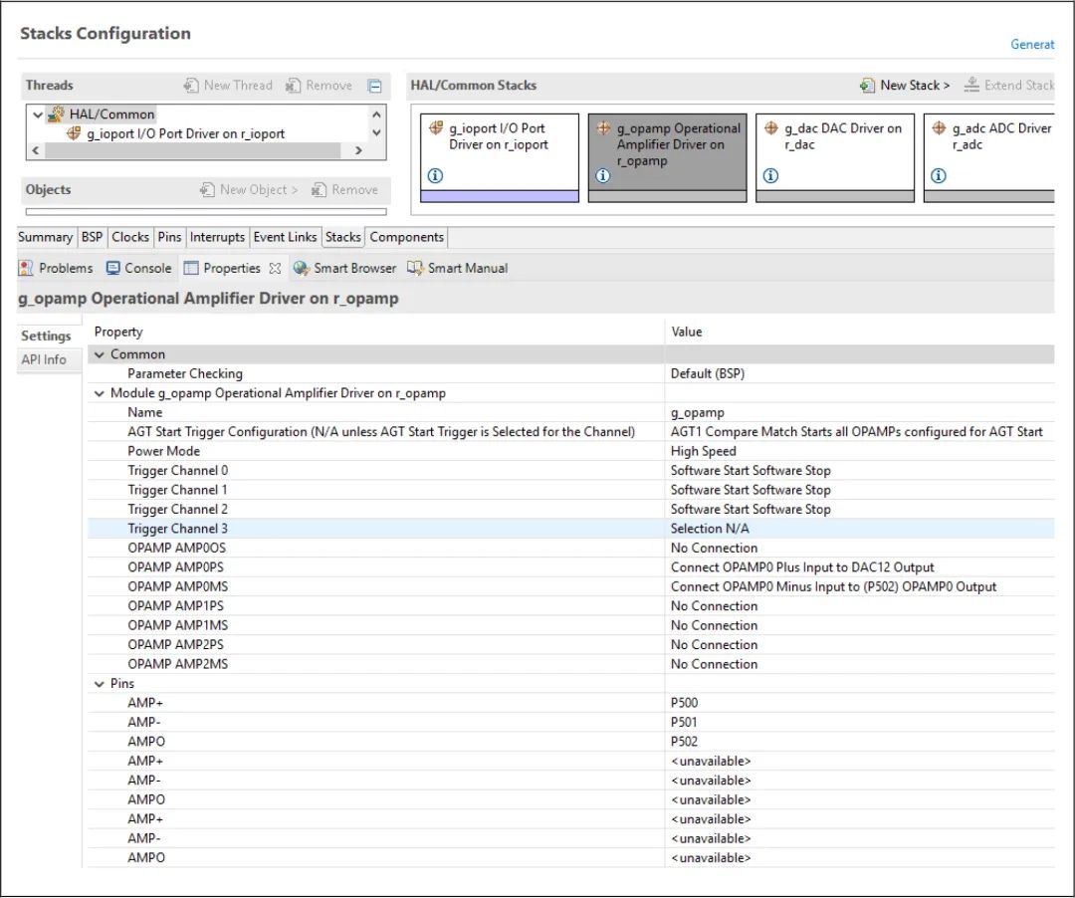Collapse the HAL/Common thread tree node
This screenshot has height=898, width=1075.
38,114
